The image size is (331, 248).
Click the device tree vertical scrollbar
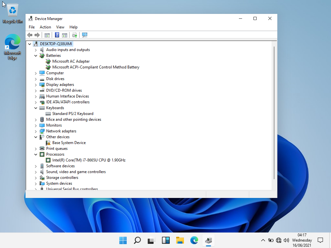274,113
